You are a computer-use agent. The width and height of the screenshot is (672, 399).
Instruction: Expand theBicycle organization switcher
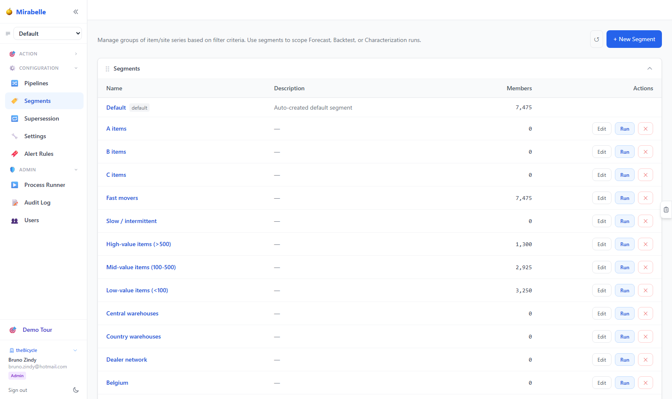(44, 350)
